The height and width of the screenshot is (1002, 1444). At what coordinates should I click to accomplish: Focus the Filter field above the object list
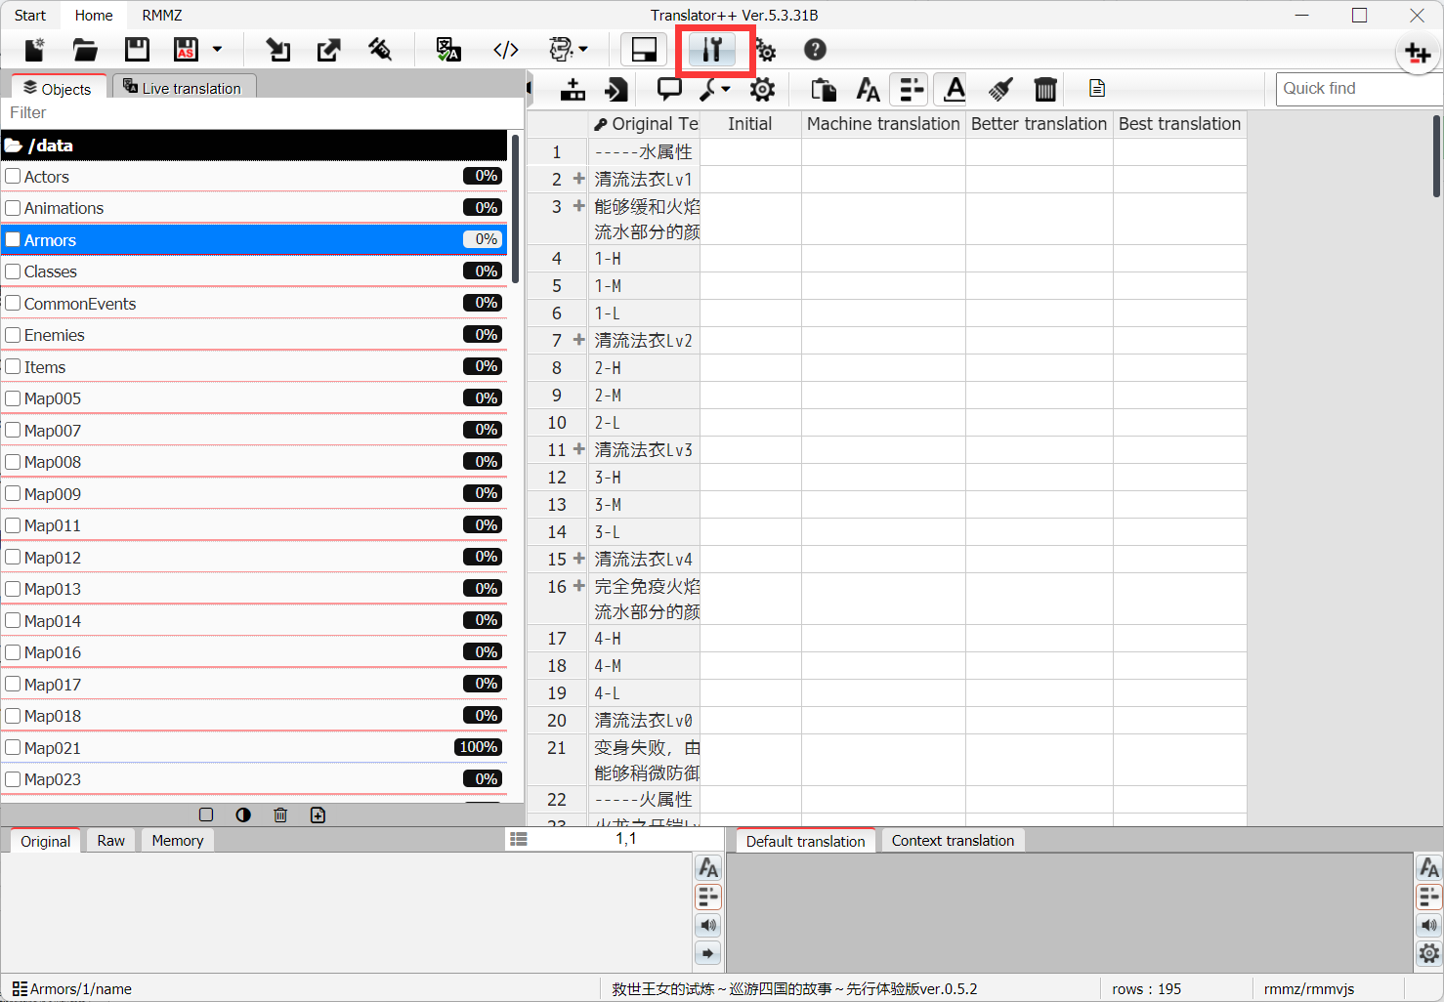point(262,113)
